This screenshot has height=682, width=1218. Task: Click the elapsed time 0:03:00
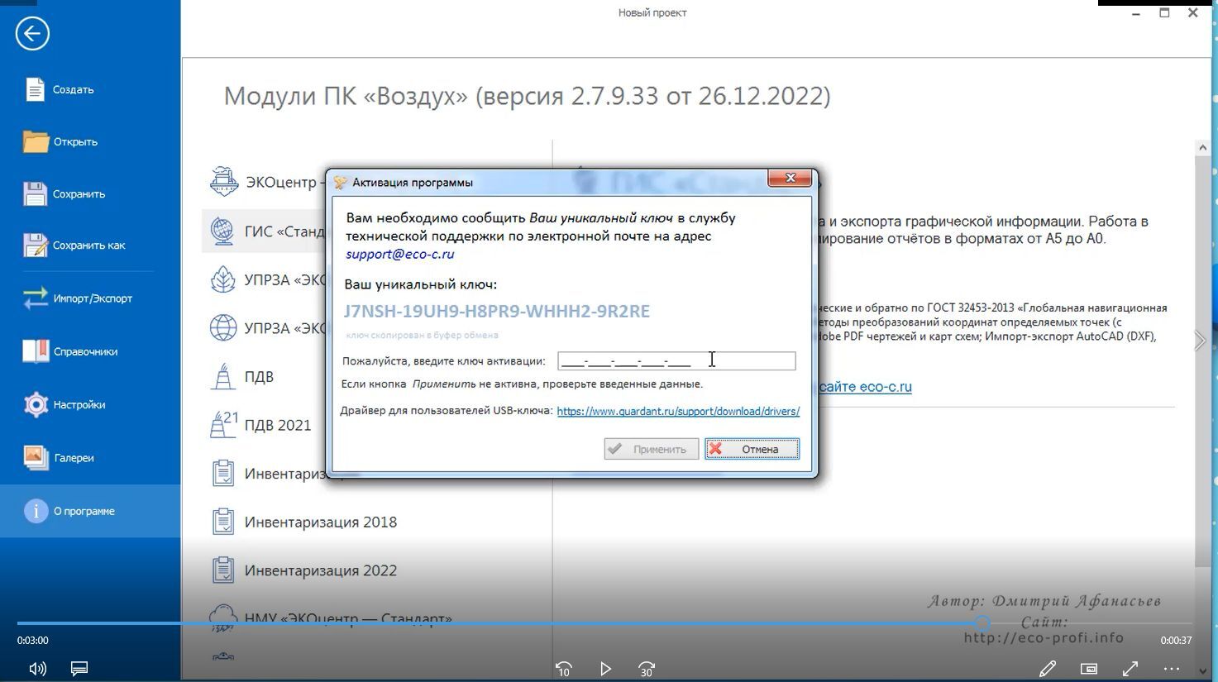[33, 640]
